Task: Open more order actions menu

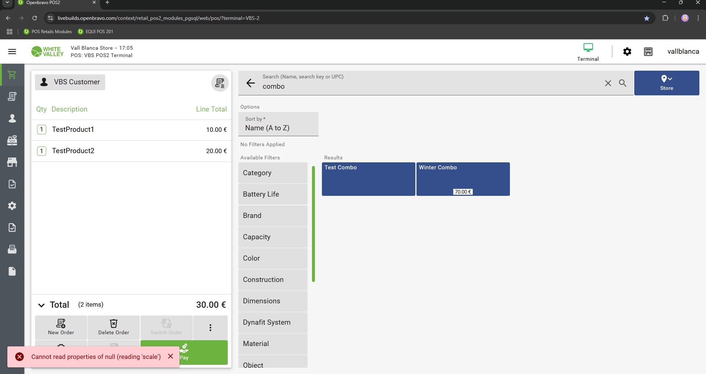Action: [x=210, y=328]
